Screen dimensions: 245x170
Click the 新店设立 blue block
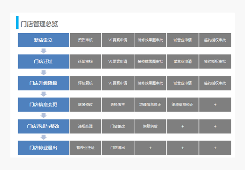click(43, 40)
